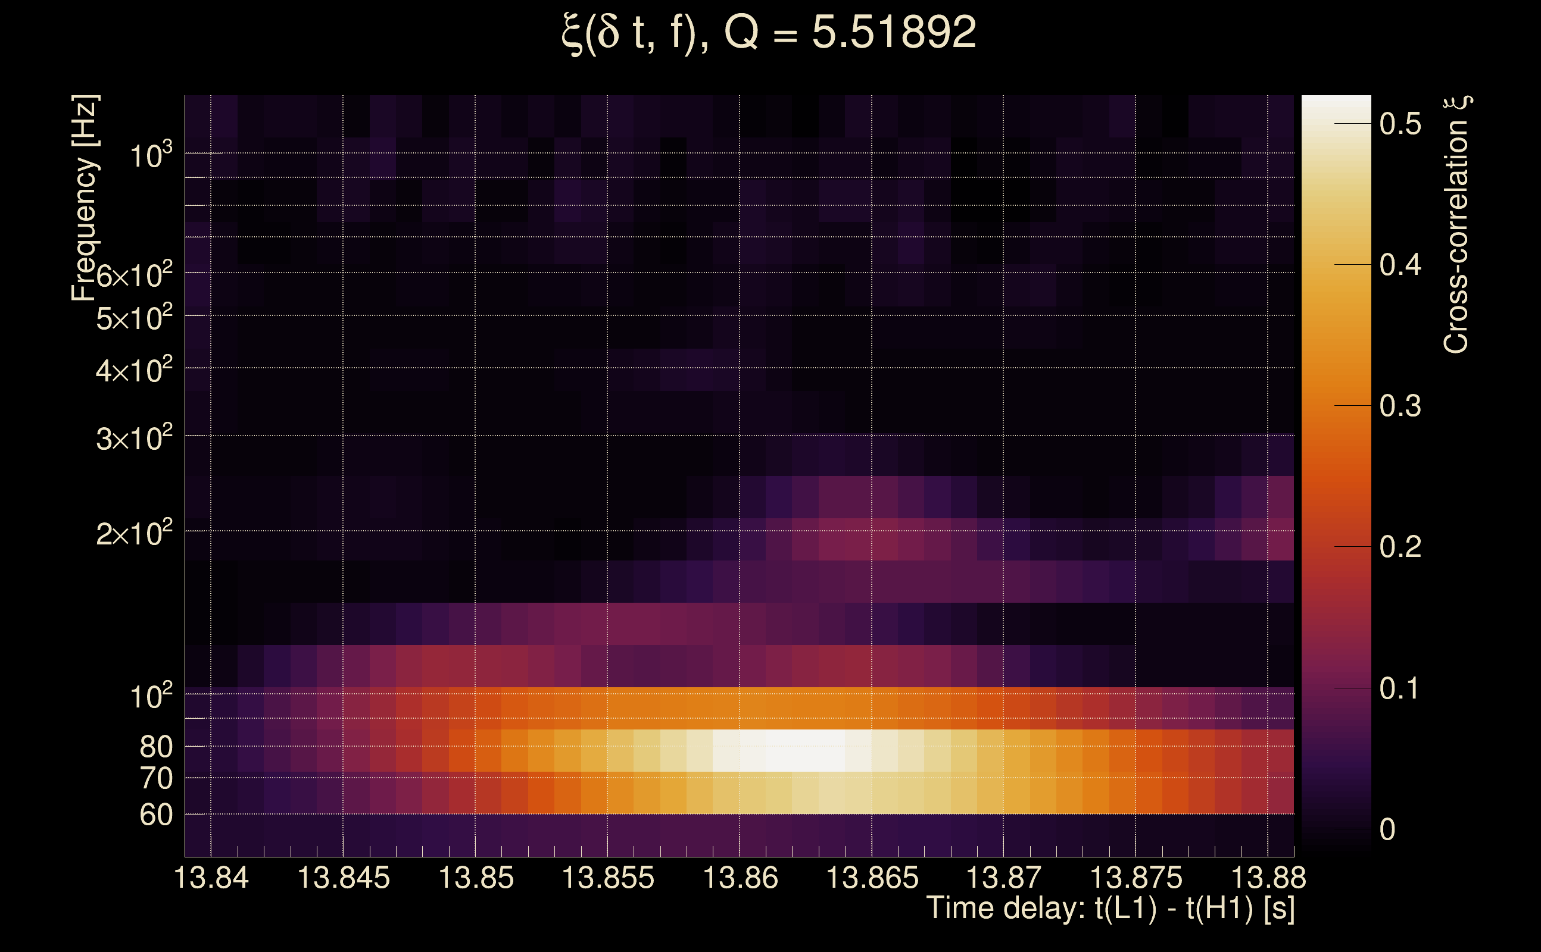This screenshot has height=952, width=1541.
Task: Click the 0.1 tick on the color bar
Action: (x=1400, y=688)
